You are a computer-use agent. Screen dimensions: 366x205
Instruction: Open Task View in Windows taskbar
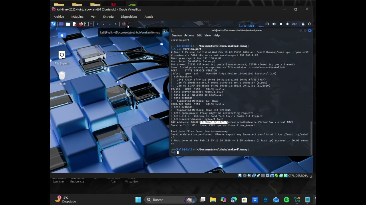point(202,200)
